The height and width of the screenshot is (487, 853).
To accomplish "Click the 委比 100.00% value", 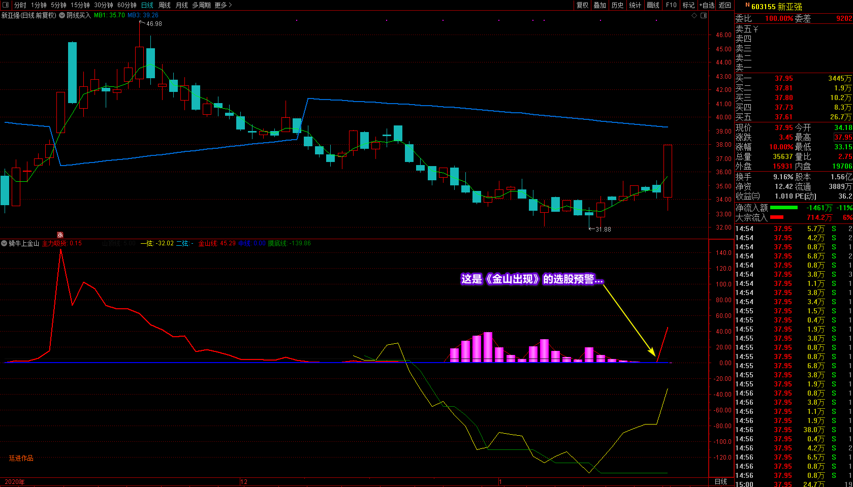I will click(x=779, y=18).
